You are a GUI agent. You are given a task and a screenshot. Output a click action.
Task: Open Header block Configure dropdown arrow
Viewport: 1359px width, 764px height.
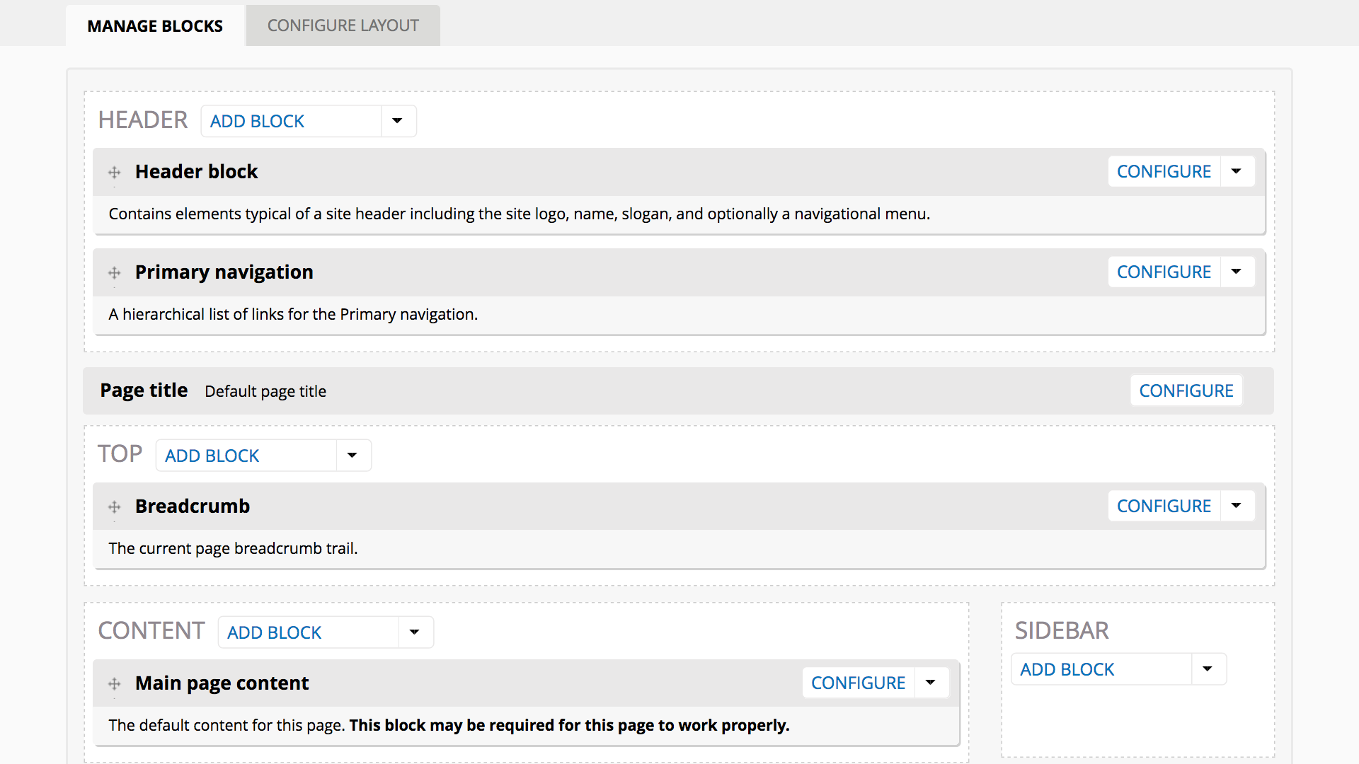point(1237,172)
